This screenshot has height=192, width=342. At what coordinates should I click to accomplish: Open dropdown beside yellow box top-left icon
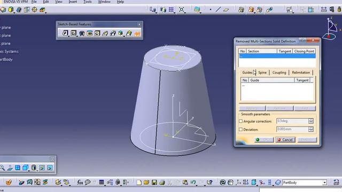click(14, 13)
